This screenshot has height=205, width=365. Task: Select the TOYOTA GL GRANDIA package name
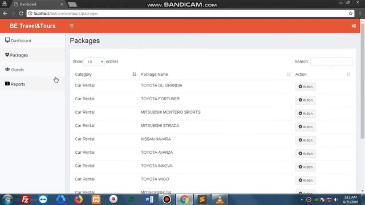[x=161, y=85]
